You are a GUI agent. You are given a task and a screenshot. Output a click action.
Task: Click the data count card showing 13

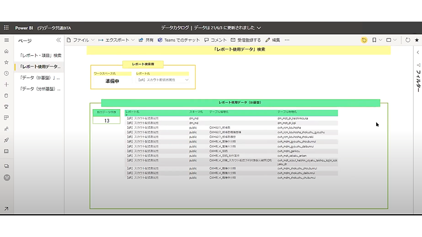[107, 121]
